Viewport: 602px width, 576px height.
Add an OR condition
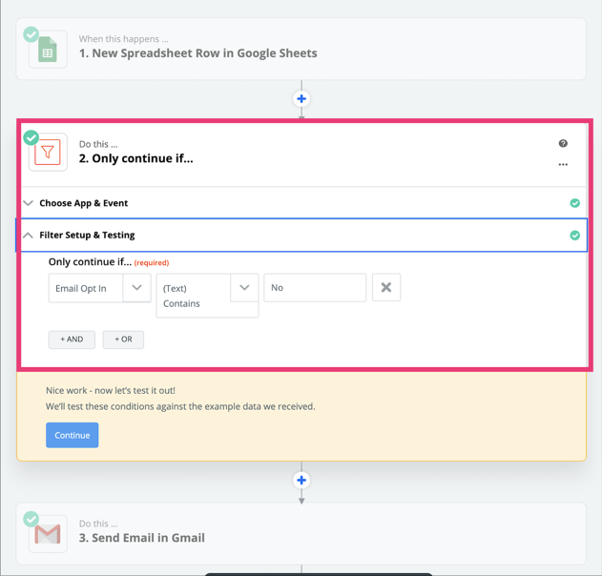[123, 339]
